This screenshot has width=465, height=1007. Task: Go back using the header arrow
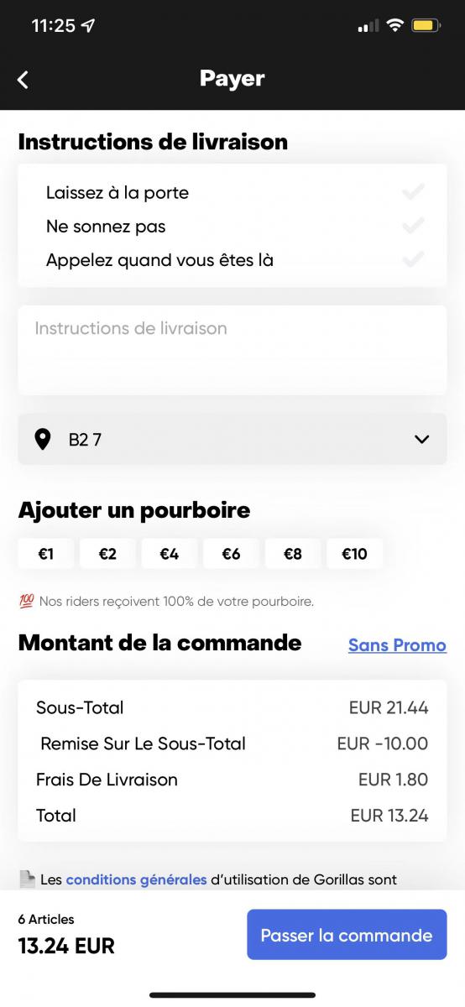pos(23,79)
